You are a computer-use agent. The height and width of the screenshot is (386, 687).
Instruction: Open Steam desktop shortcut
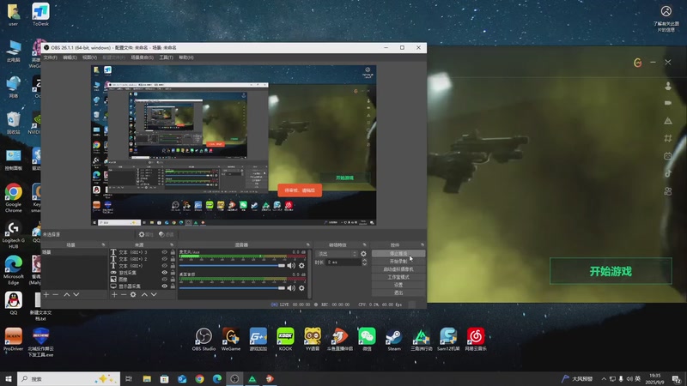(394, 339)
